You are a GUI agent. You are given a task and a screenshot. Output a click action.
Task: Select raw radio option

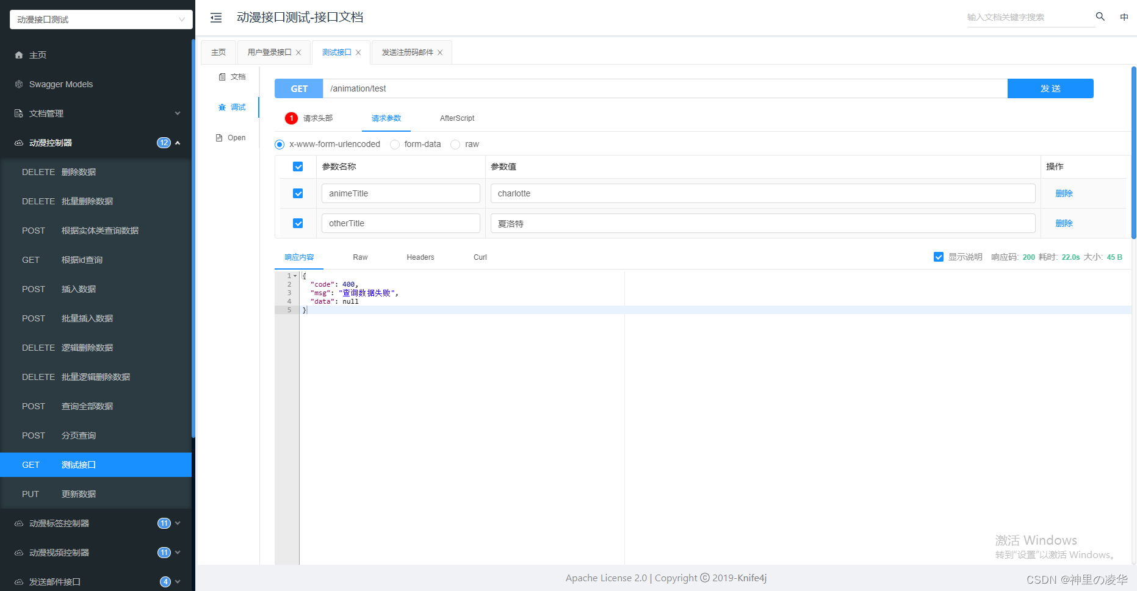(455, 145)
